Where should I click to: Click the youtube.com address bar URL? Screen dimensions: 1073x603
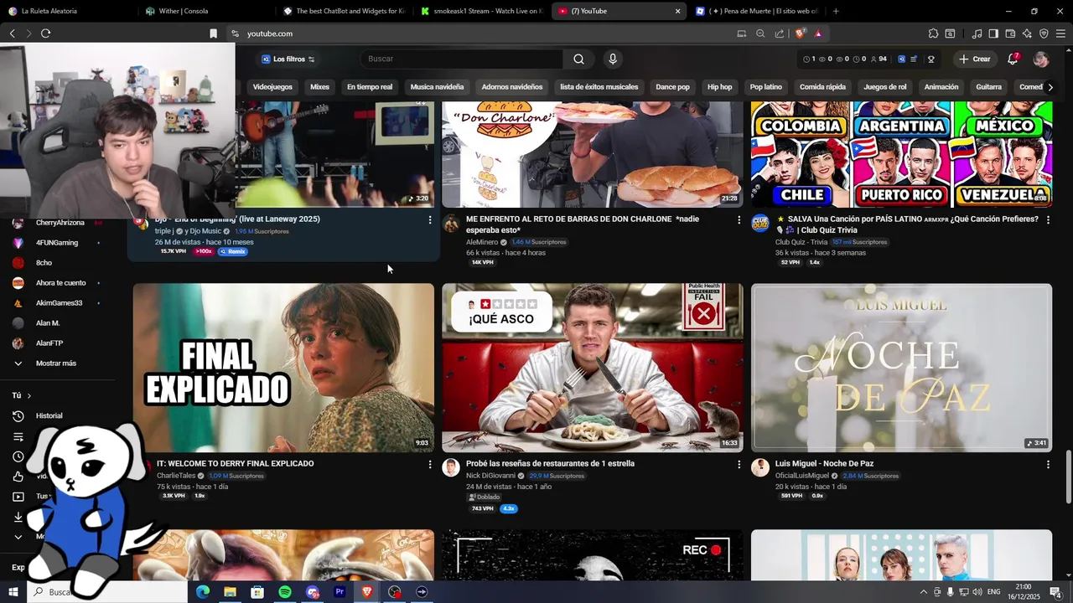[270, 33]
